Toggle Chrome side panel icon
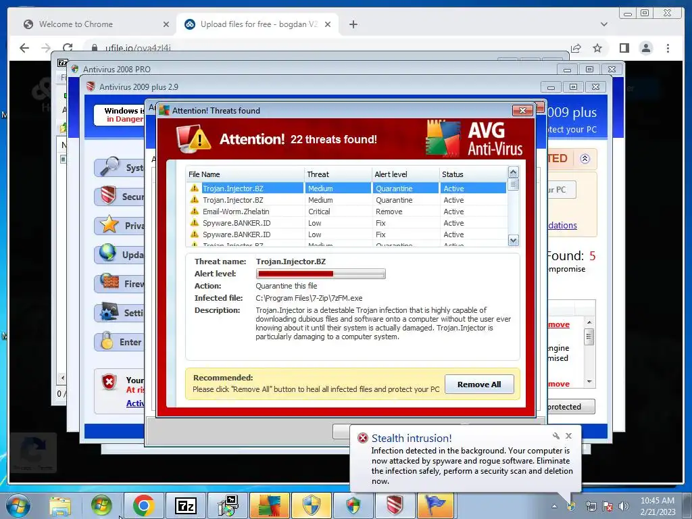692x519 pixels. tap(624, 48)
